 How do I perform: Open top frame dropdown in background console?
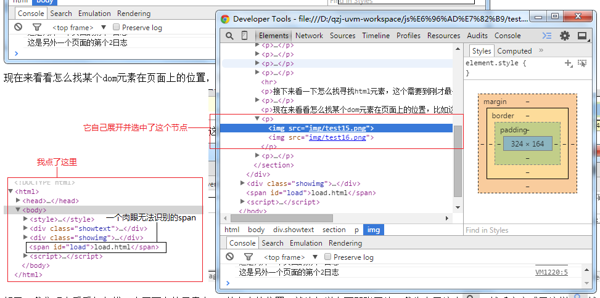click(80, 28)
